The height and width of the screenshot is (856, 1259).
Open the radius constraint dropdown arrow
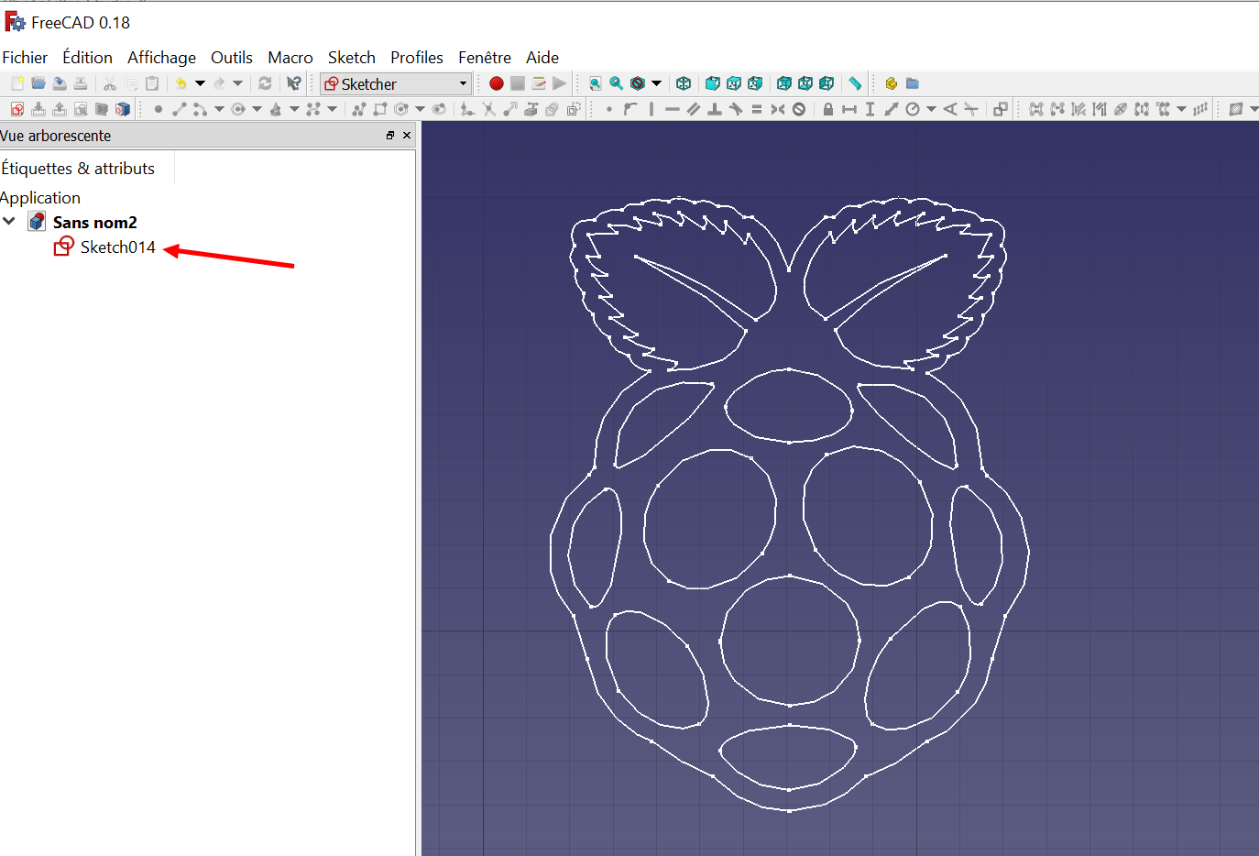931,109
